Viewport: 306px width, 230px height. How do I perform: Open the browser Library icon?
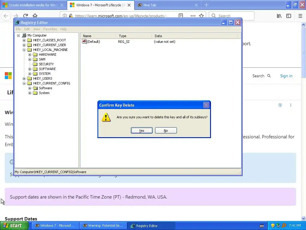click(x=279, y=16)
